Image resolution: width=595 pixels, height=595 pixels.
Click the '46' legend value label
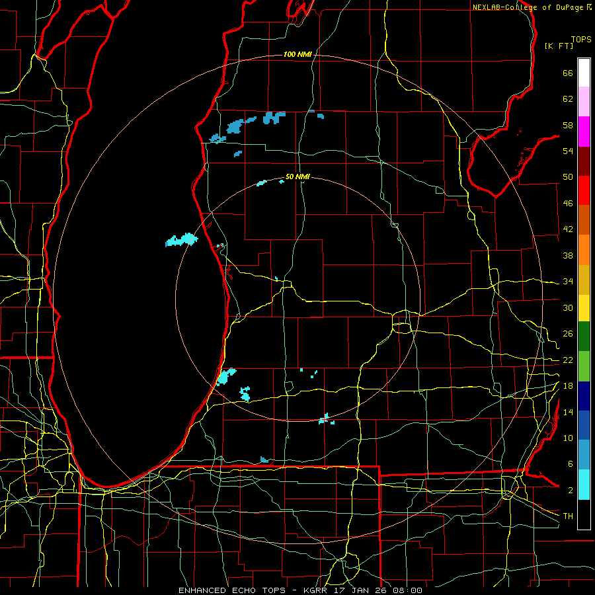tap(568, 204)
